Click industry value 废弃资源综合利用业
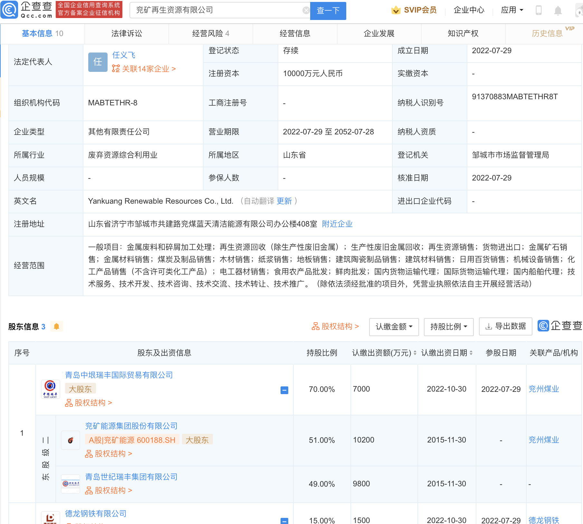Viewport: 583px width, 524px height. (123, 155)
